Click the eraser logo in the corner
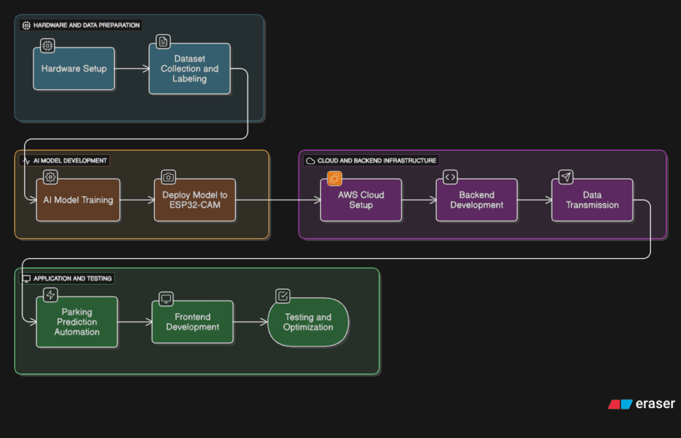The height and width of the screenshot is (438, 681). click(x=641, y=403)
